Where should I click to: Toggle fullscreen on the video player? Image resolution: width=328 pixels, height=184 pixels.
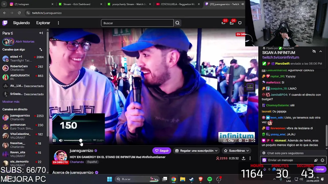[x=253, y=140]
